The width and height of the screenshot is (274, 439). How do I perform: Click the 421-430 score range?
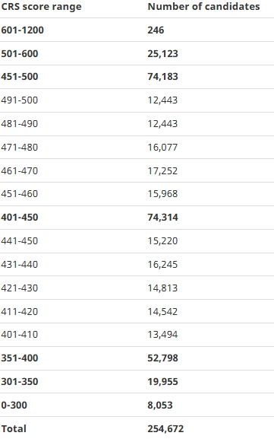coord(19,288)
